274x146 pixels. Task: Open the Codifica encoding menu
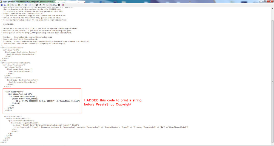click(53, 5)
